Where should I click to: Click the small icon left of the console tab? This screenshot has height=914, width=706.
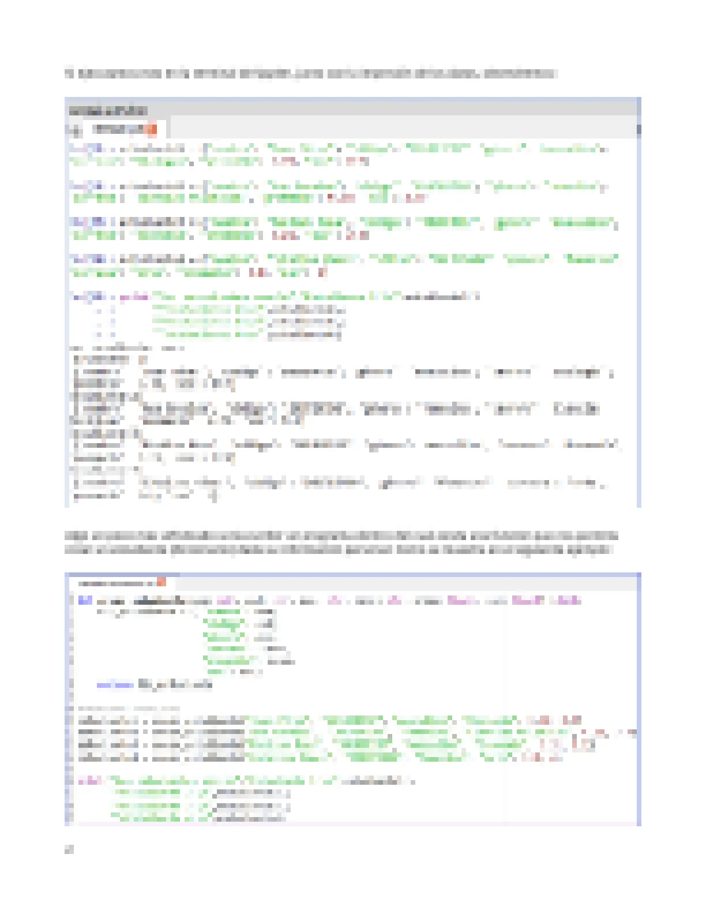coord(74,129)
